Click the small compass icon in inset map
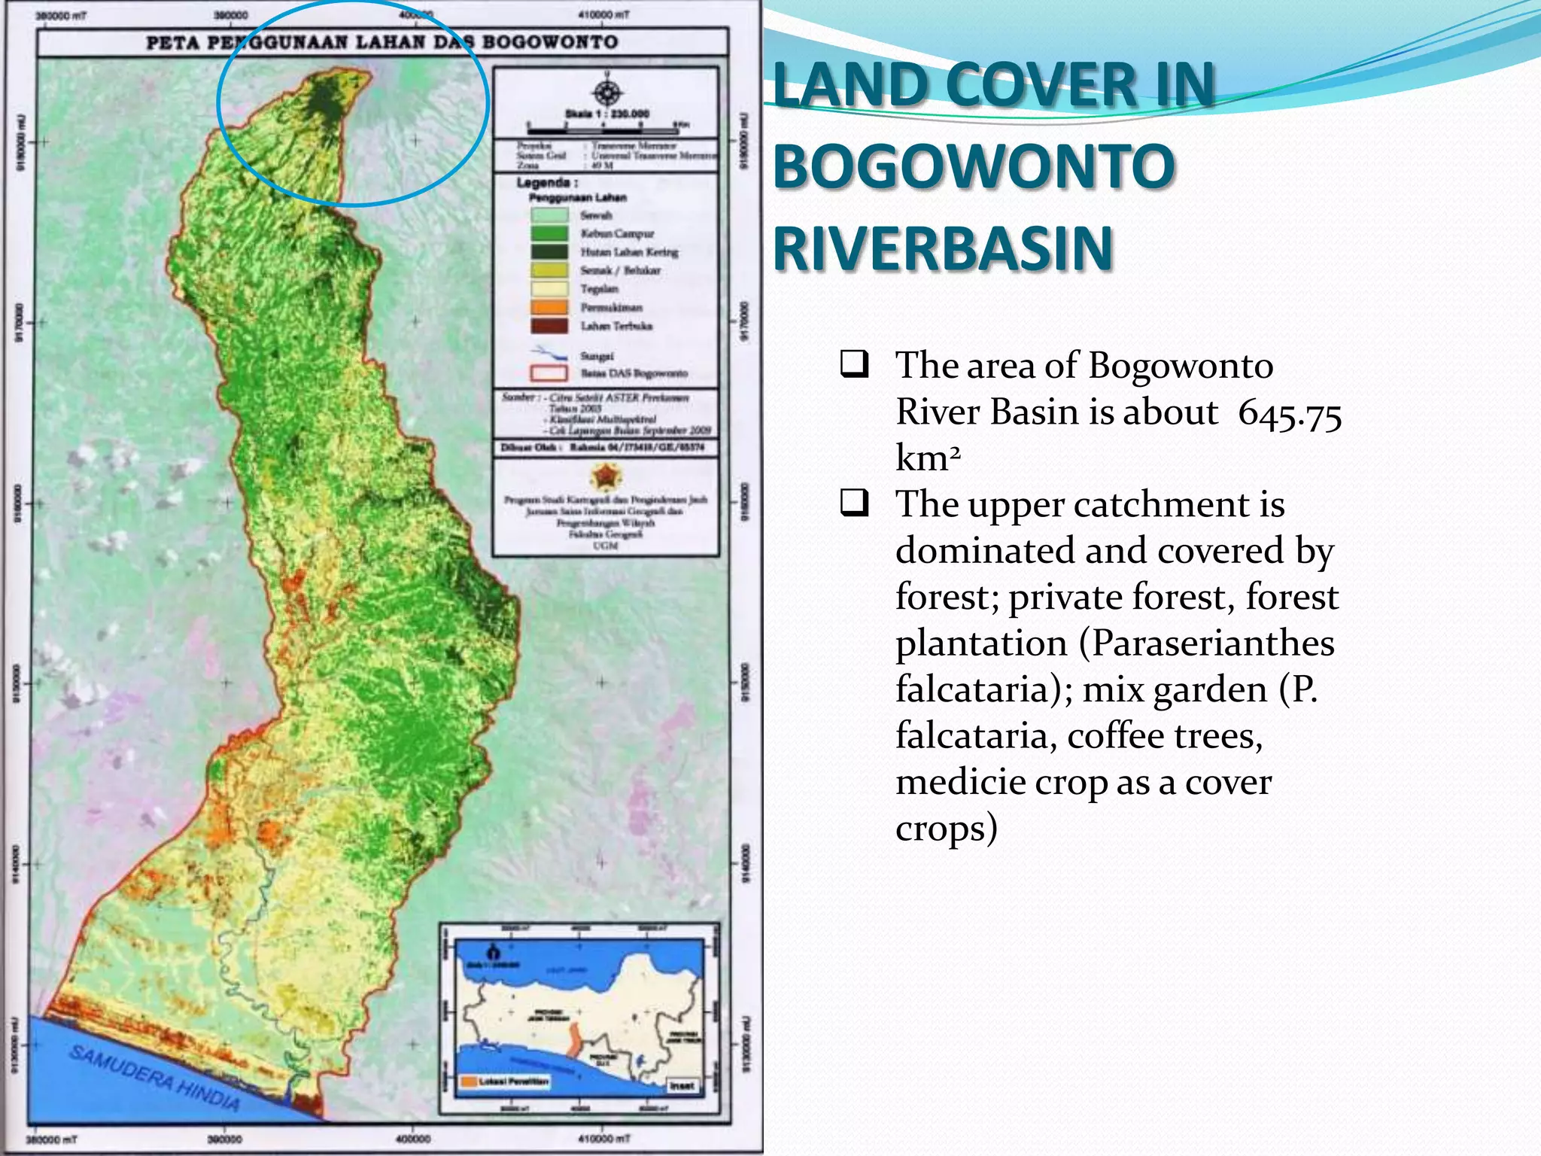Screen dimensions: 1541x1156 point(494,951)
